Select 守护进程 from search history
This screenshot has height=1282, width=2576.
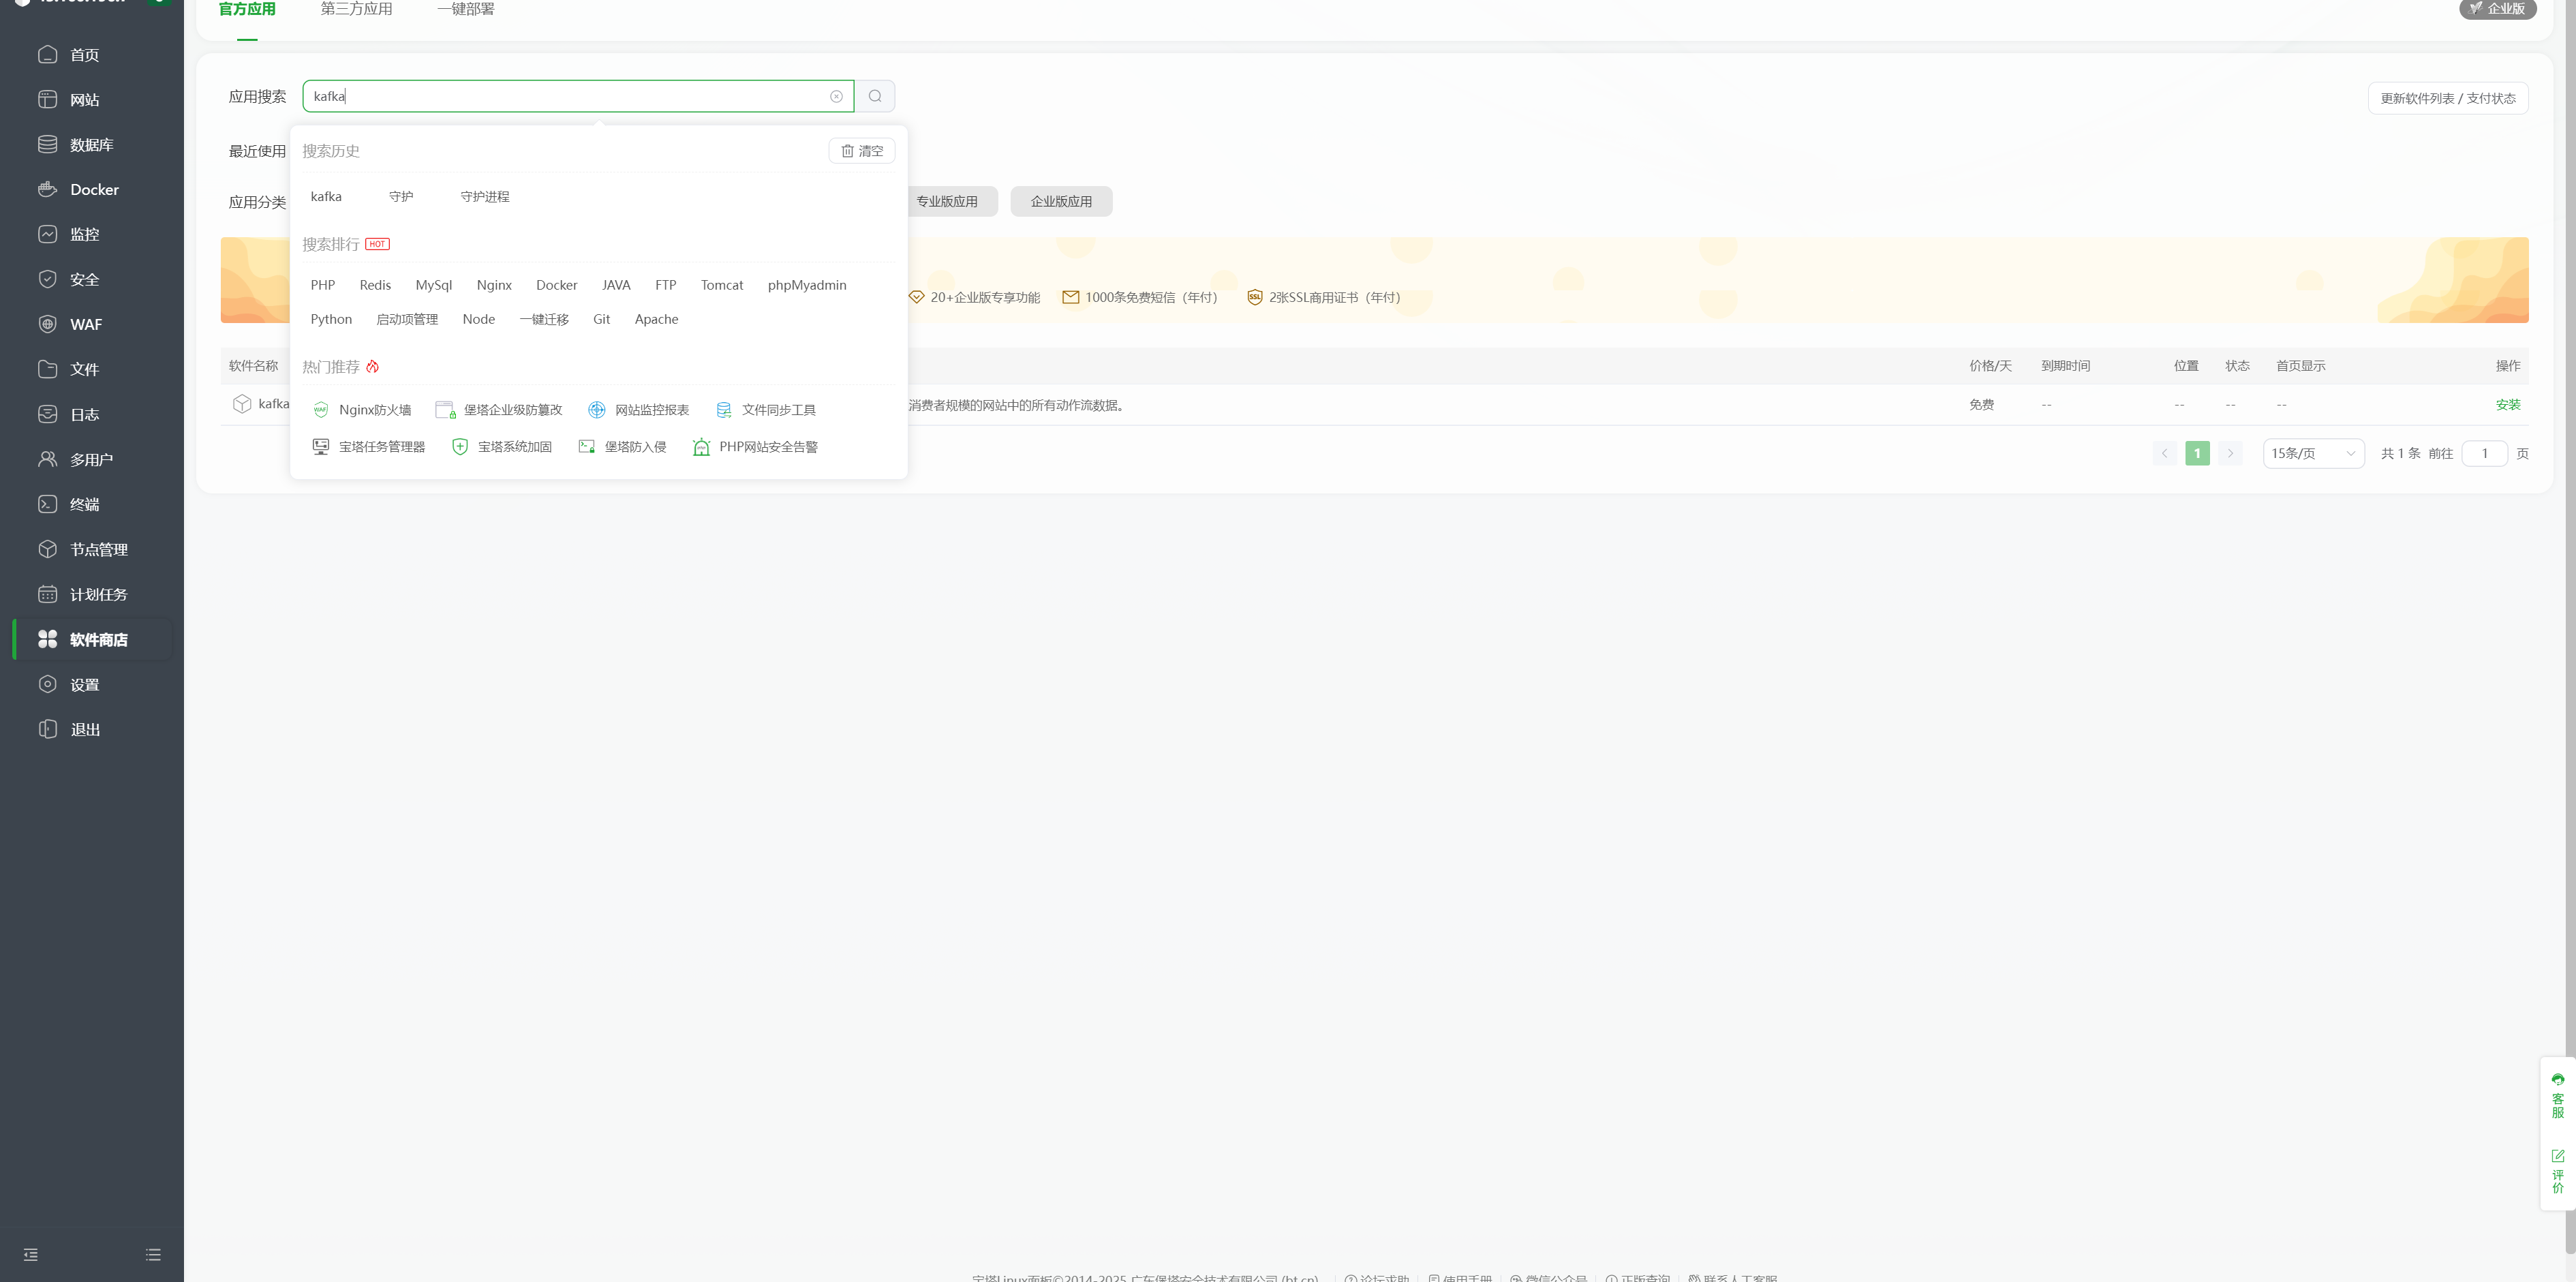click(485, 196)
